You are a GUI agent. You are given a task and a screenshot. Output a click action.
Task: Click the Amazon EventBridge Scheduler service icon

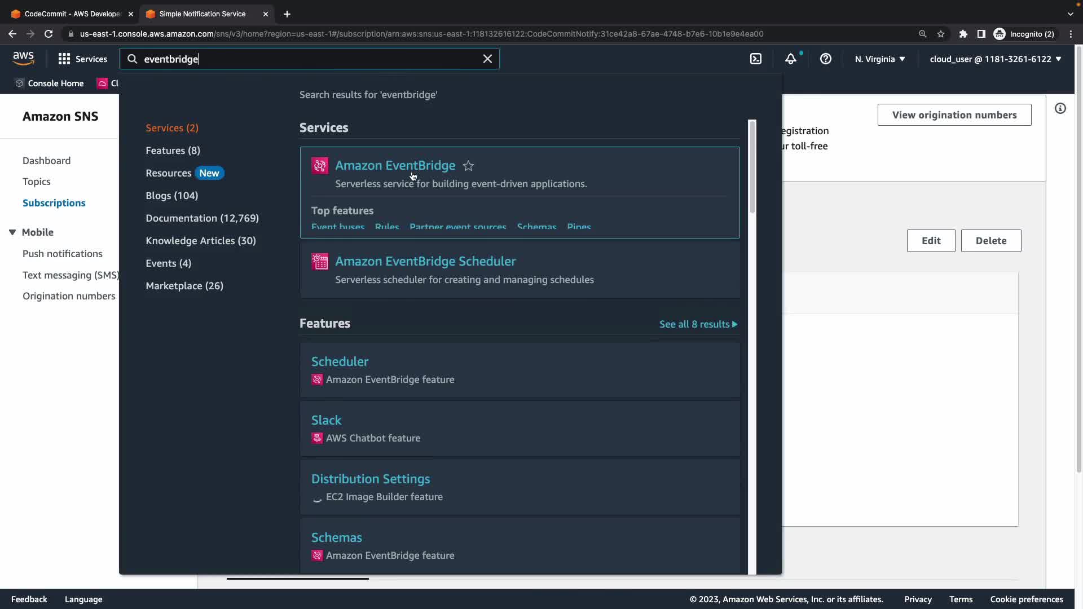click(320, 262)
